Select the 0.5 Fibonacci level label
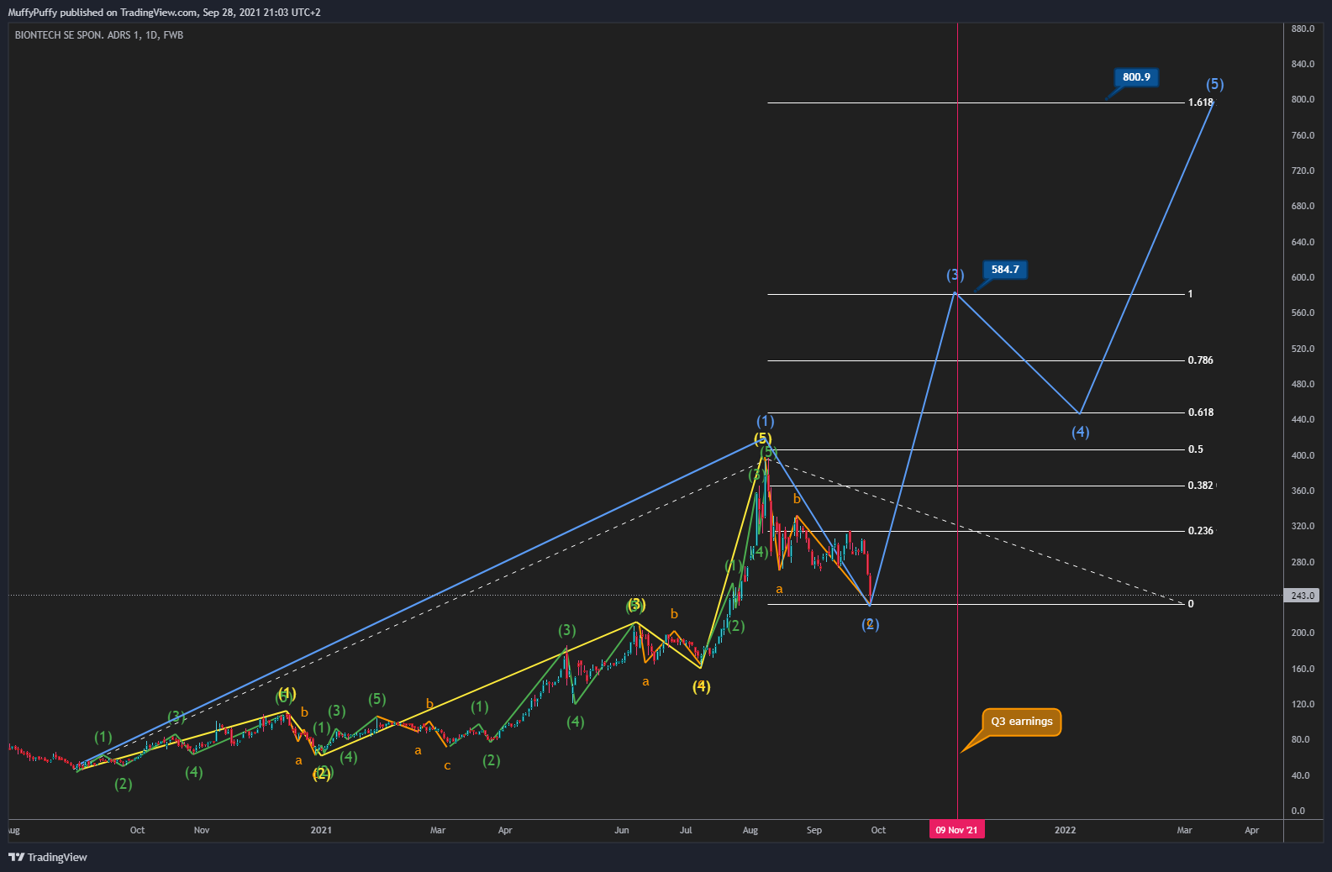The height and width of the screenshot is (872, 1332). click(x=1195, y=449)
